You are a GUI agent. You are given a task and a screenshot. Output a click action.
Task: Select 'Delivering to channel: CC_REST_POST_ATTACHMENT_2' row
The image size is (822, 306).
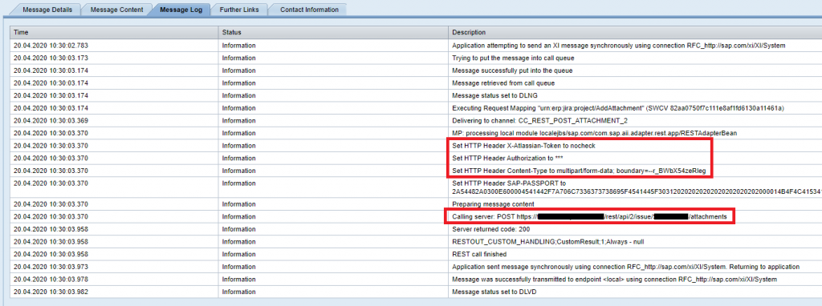tap(416, 120)
